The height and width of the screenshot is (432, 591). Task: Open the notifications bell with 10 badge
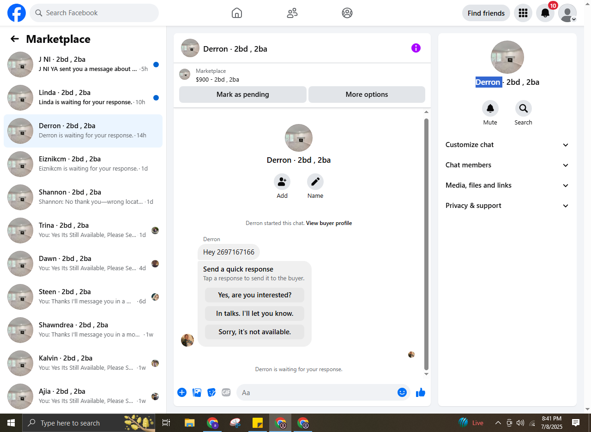tap(545, 13)
